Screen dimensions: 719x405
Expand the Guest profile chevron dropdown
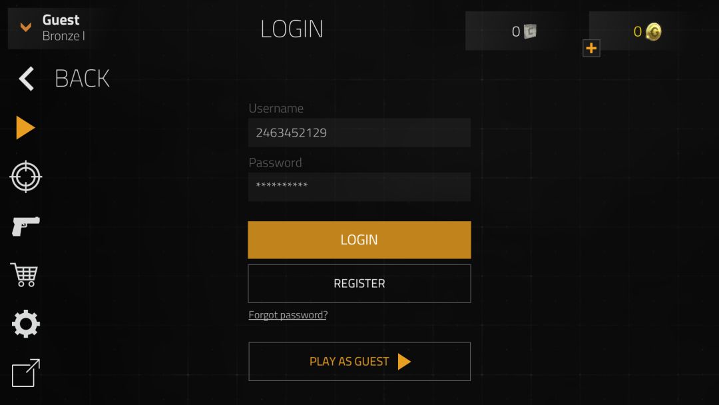[x=26, y=27]
